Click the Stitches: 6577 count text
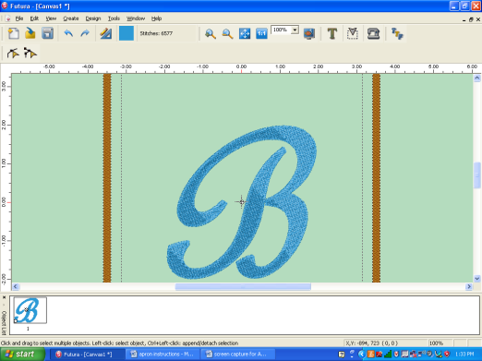The image size is (482, 361). click(156, 33)
